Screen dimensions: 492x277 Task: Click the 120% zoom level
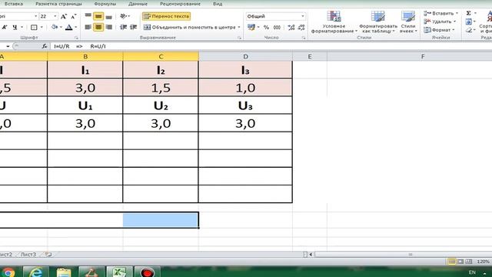click(483, 262)
